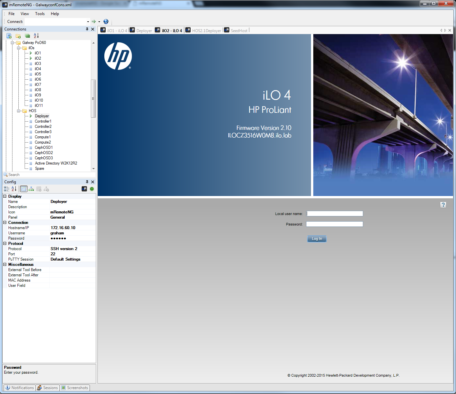Viewport: 456px width, 394px height.
Task: Select the ilO1 connection in the tree
Action: tap(38, 53)
